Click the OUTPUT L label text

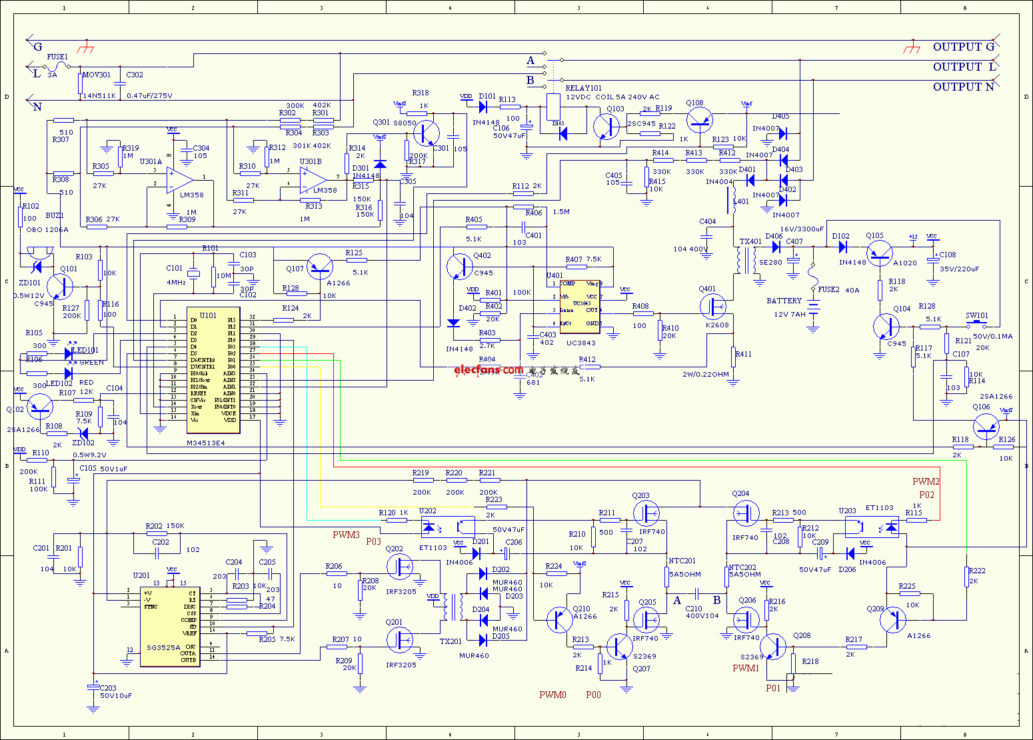click(x=964, y=67)
